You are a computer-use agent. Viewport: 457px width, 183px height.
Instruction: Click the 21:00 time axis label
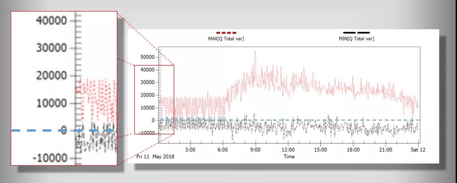pyautogui.click(x=385, y=150)
